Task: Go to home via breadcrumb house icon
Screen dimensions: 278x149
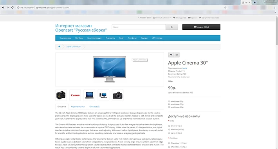Action: tap(59, 47)
